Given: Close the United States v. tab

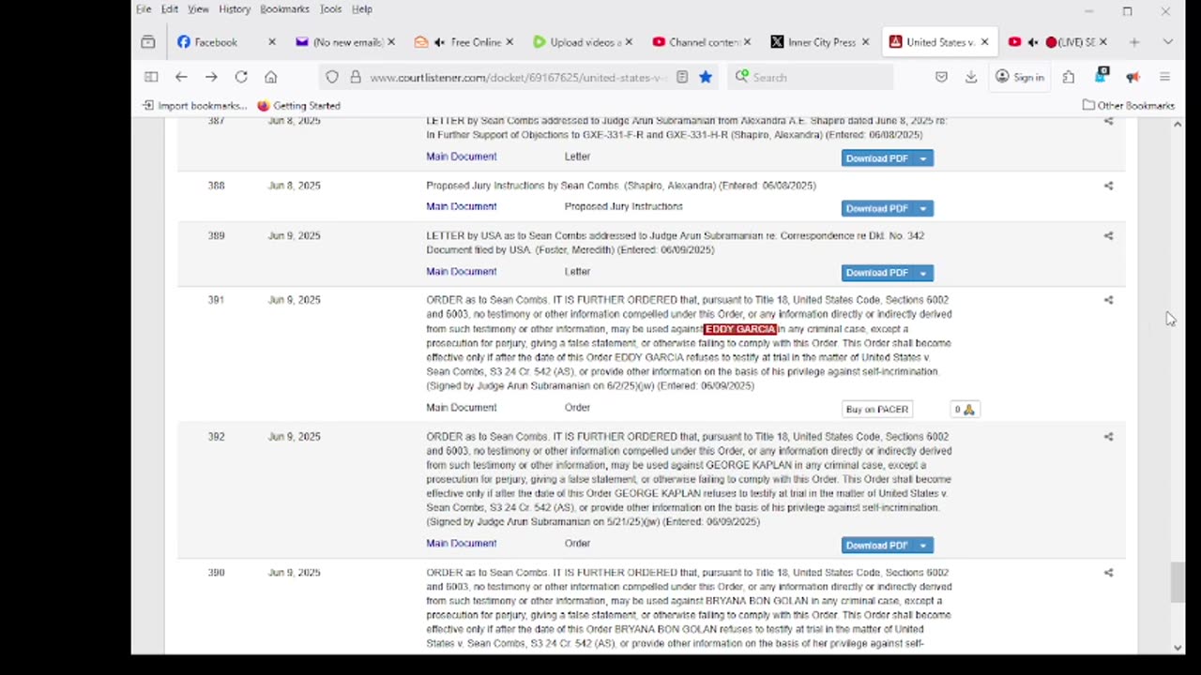Looking at the screenshot, I should tap(984, 42).
